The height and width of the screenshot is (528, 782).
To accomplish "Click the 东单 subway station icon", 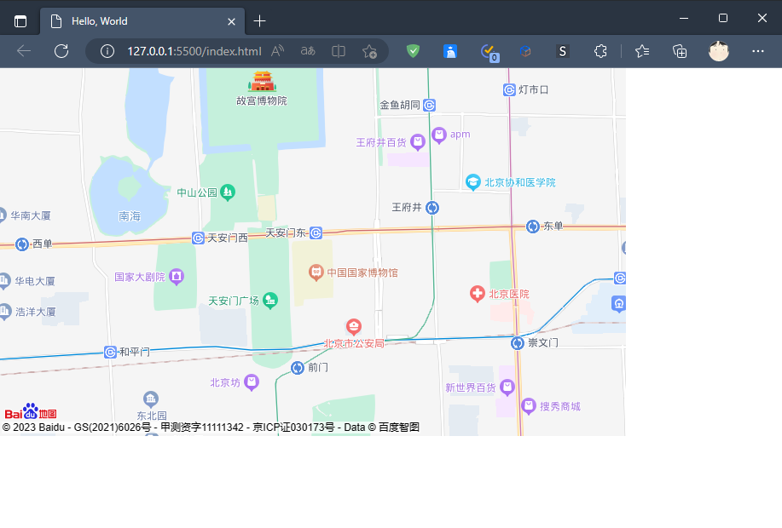I will (533, 227).
